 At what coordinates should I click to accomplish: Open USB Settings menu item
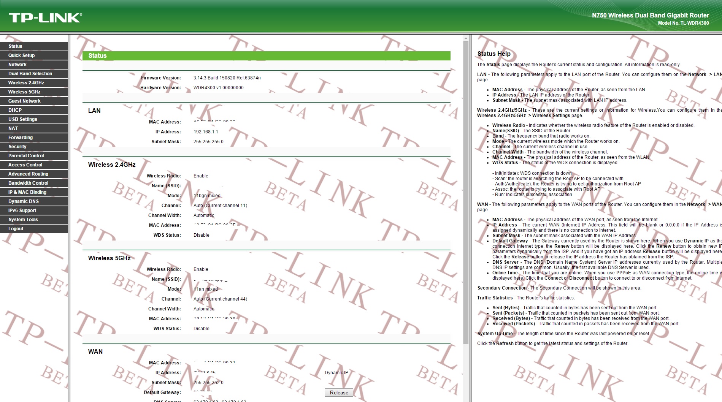tap(23, 119)
